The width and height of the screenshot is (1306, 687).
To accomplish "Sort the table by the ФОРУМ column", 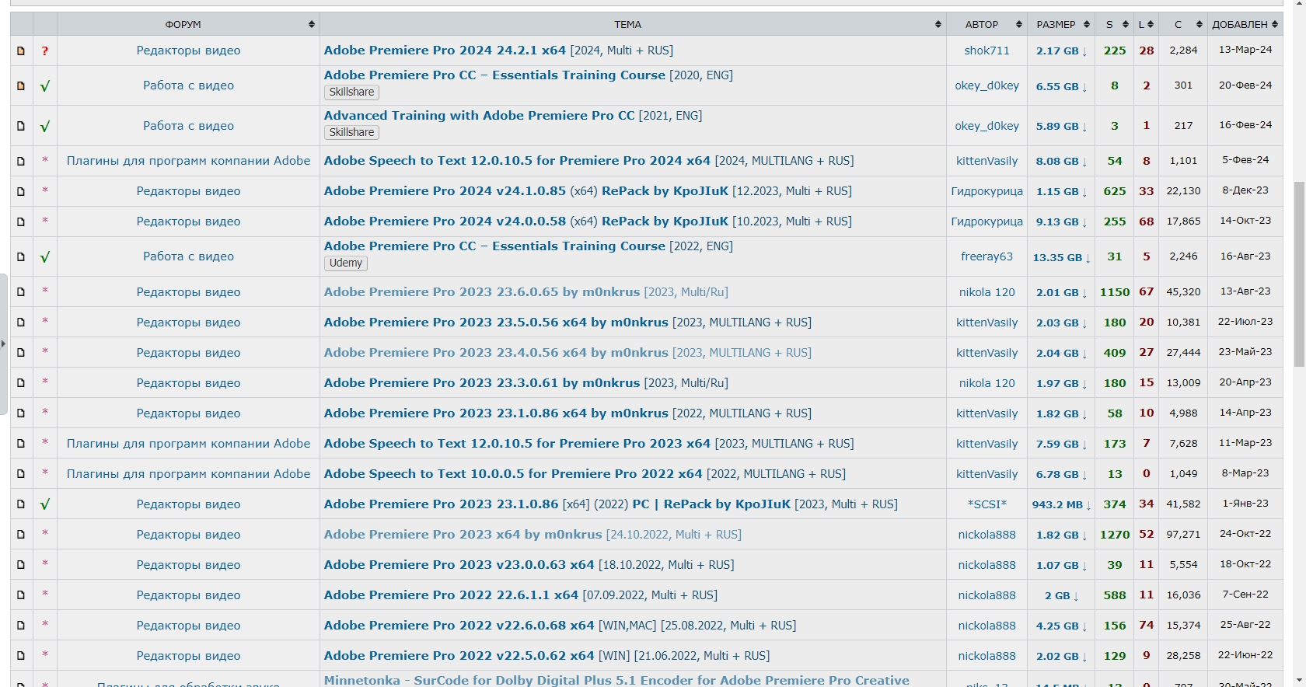I will [x=187, y=24].
